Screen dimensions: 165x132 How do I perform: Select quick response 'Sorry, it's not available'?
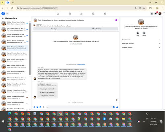tap(47, 96)
